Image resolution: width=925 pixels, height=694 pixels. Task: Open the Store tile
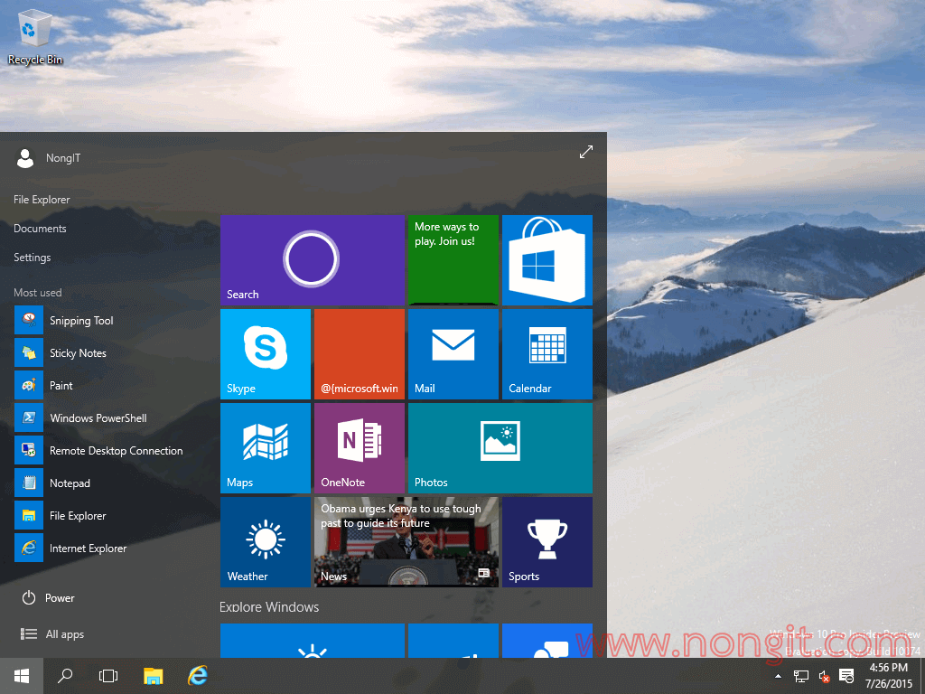[x=547, y=260]
